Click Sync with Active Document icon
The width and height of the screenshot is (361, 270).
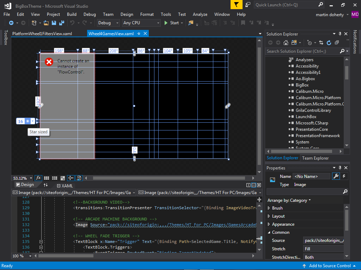tap(321, 43)
